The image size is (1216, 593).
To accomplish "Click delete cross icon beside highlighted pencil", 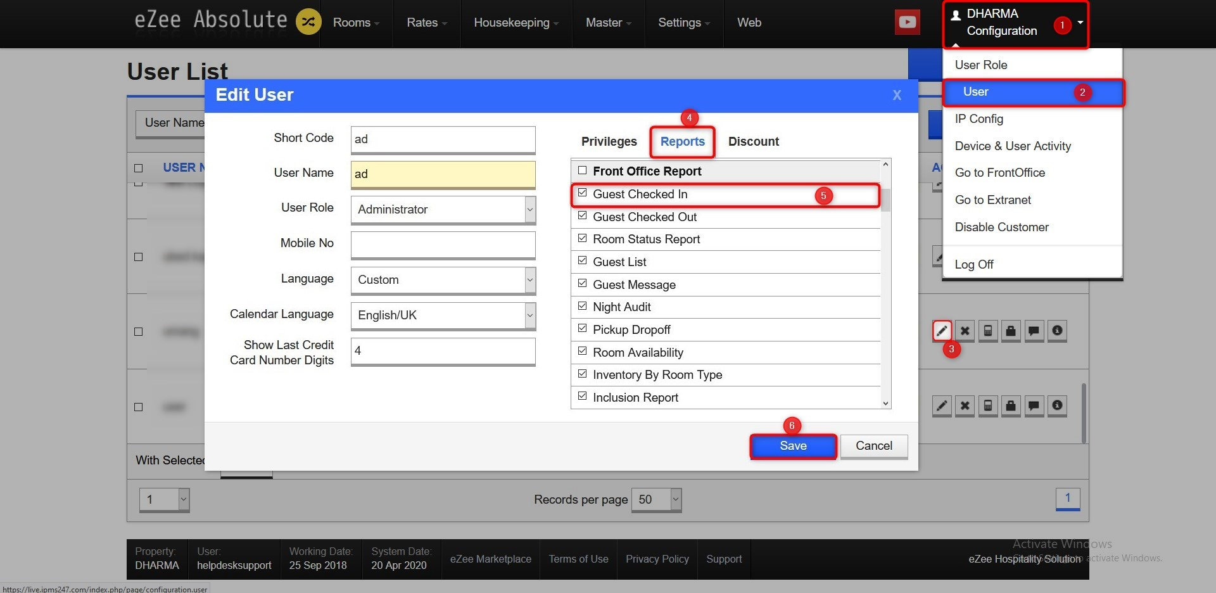I will click(x=965, y=331).
